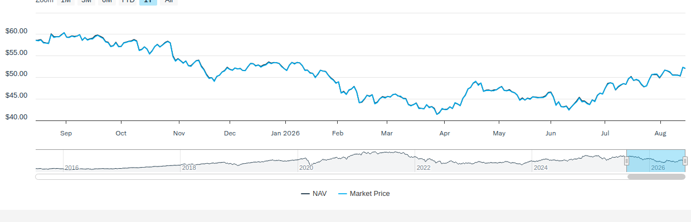This screenshot has height=222, width=691.
Task: Click the Sep x-axis label
Action: point(66,133)
